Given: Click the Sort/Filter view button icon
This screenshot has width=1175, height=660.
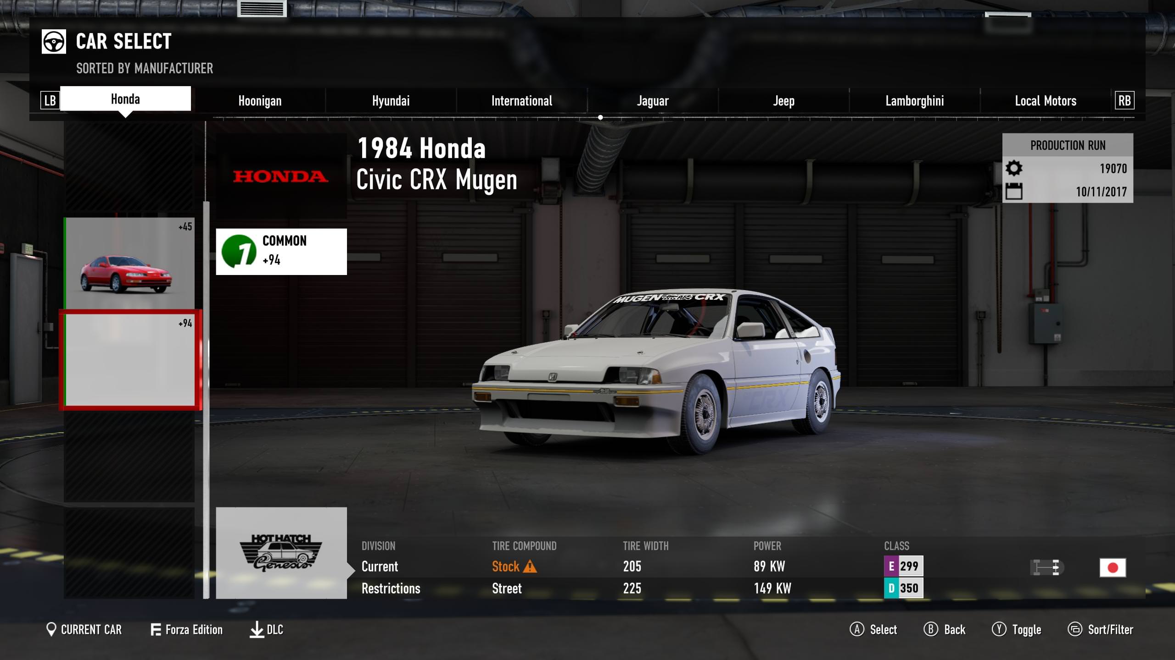Looking at the screenshot, I should click(1075, 629).
